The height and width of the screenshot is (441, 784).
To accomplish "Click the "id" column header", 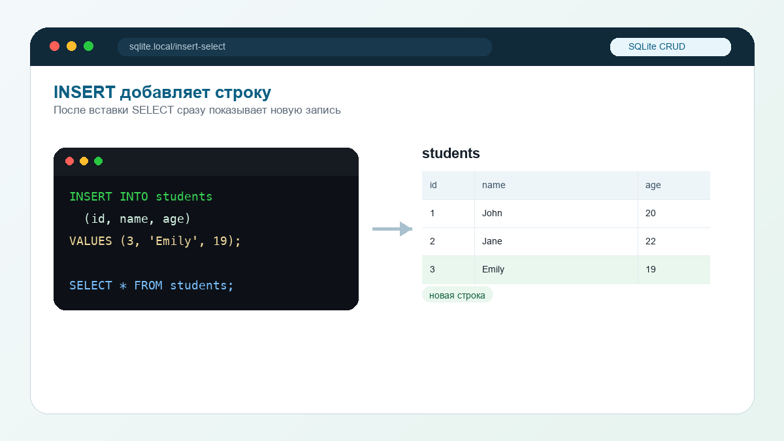I will [x=448, y=186].
